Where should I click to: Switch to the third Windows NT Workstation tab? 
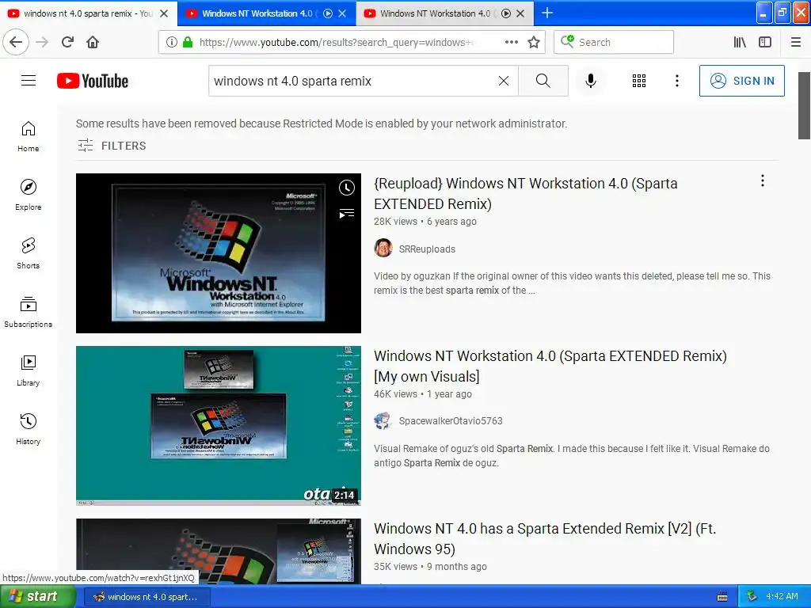pyautogui.click(x=435, y=13)
